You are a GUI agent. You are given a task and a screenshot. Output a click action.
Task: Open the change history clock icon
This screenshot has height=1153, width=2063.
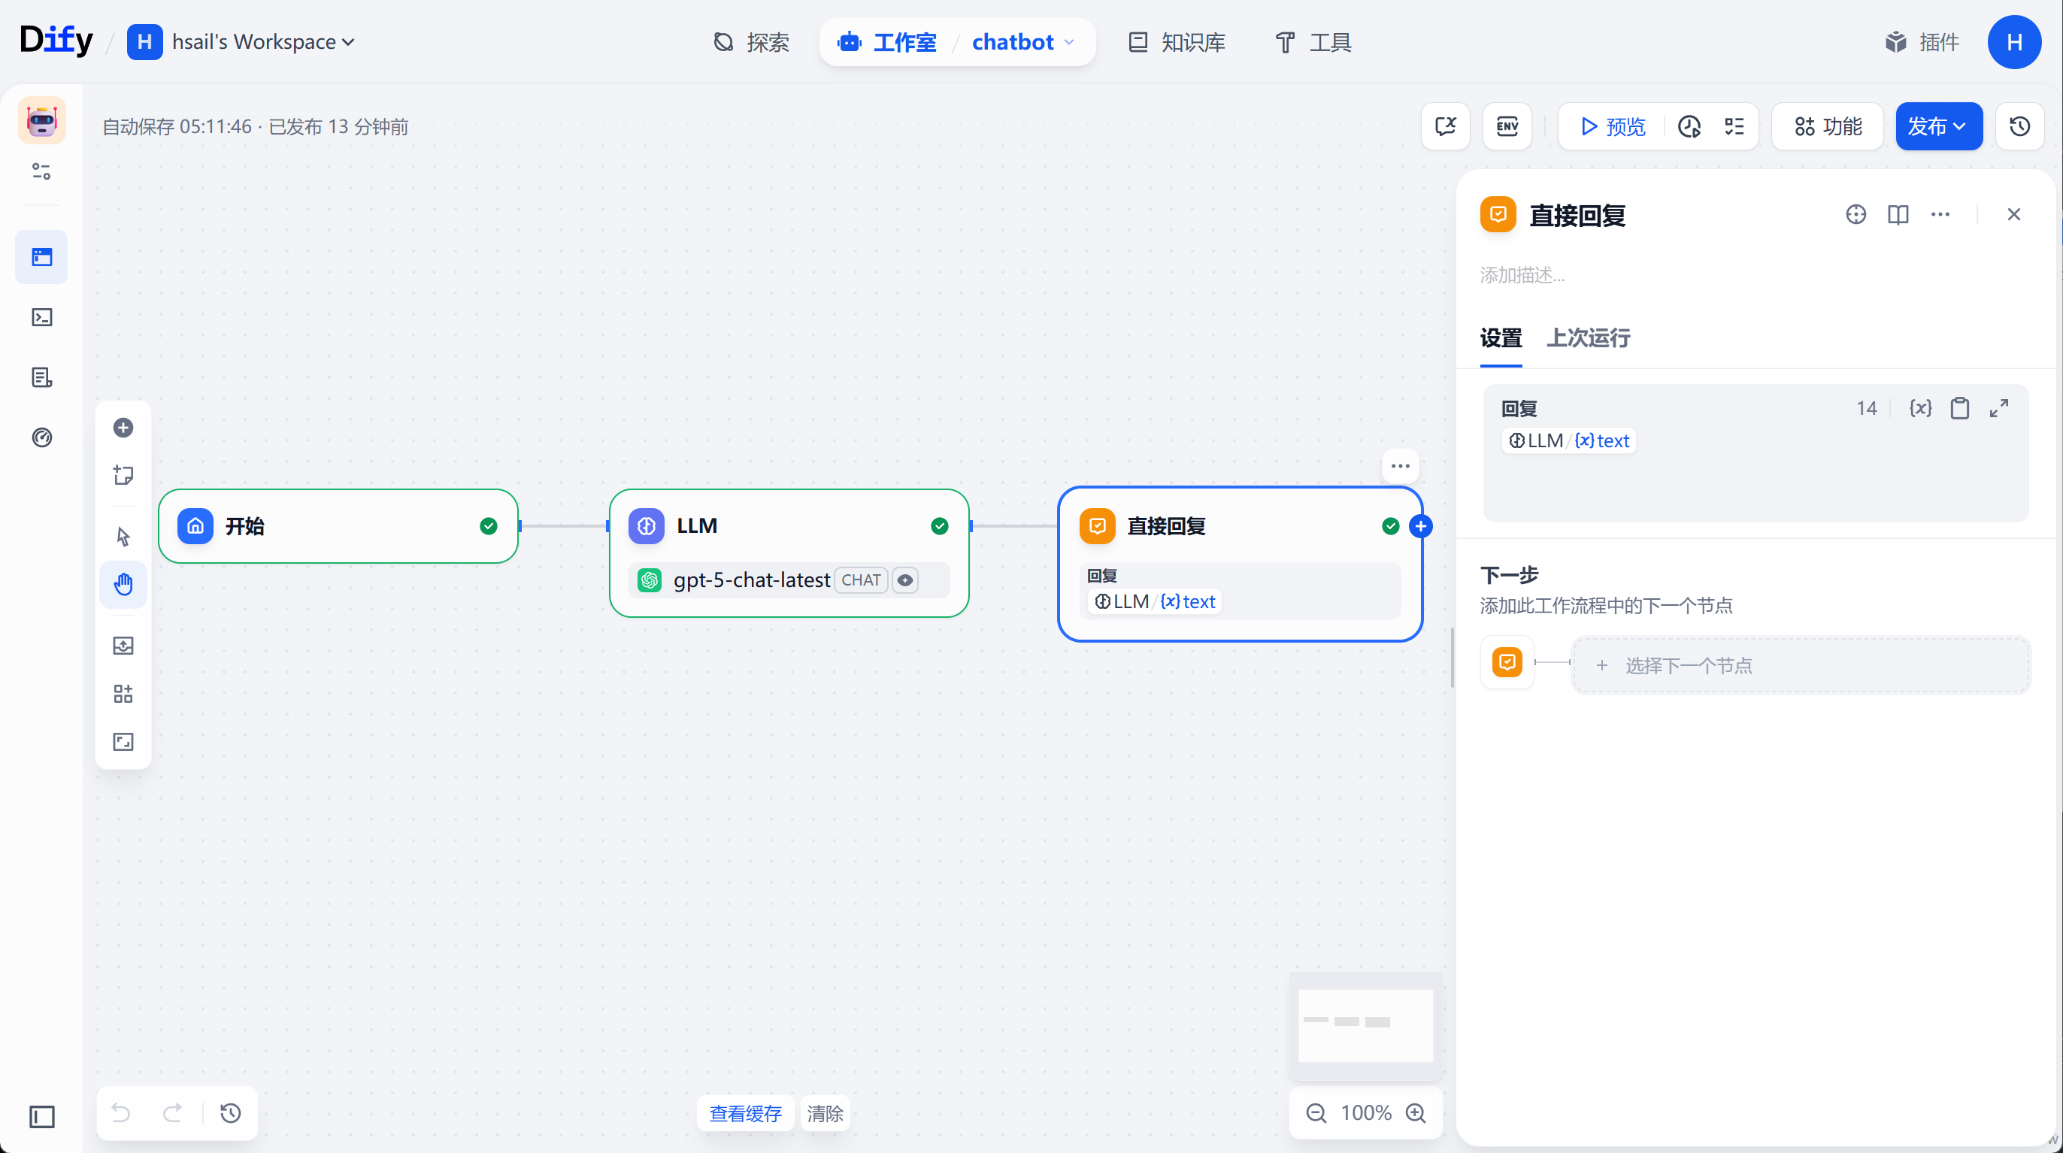pyautogui.click(x=231, y=1113)
